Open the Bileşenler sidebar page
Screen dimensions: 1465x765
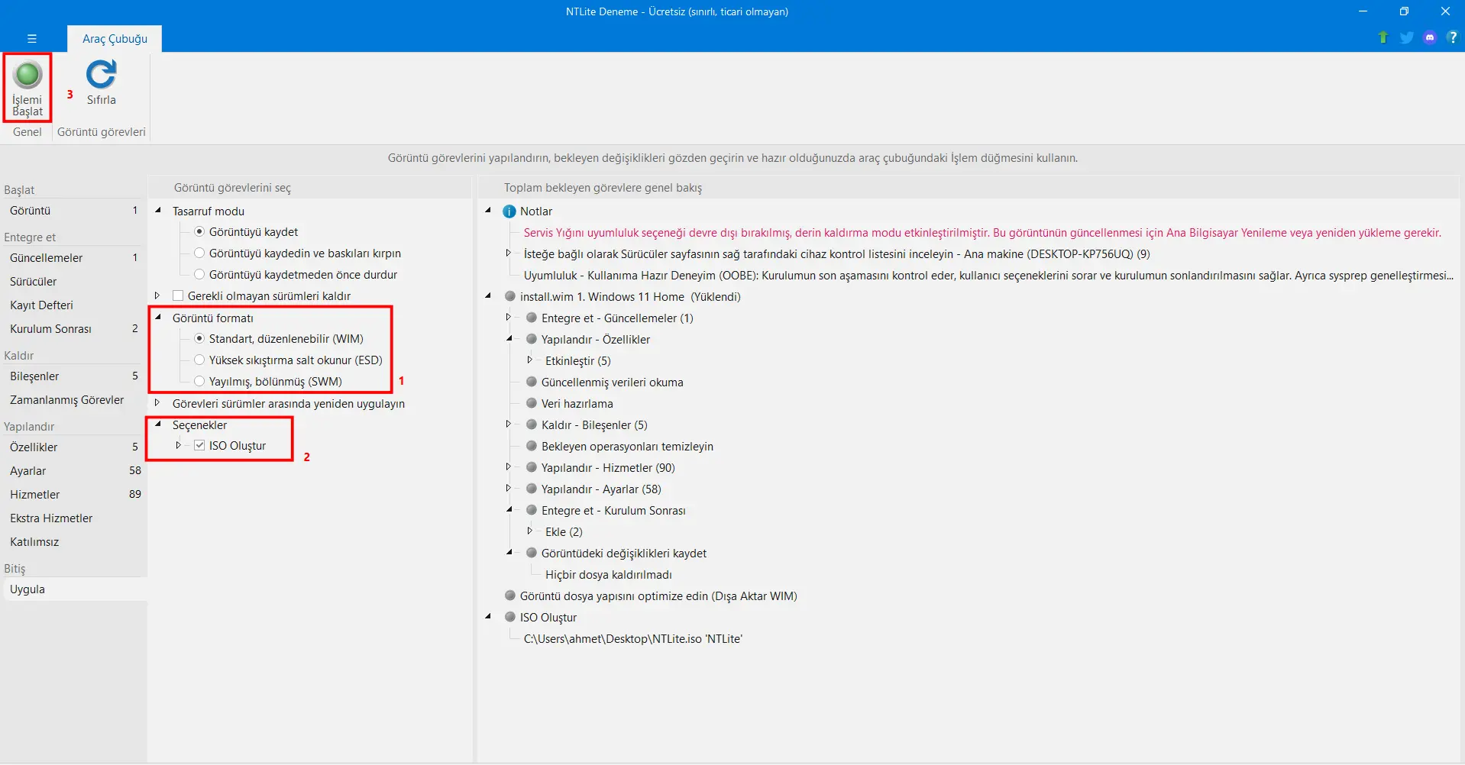(73, 376)
